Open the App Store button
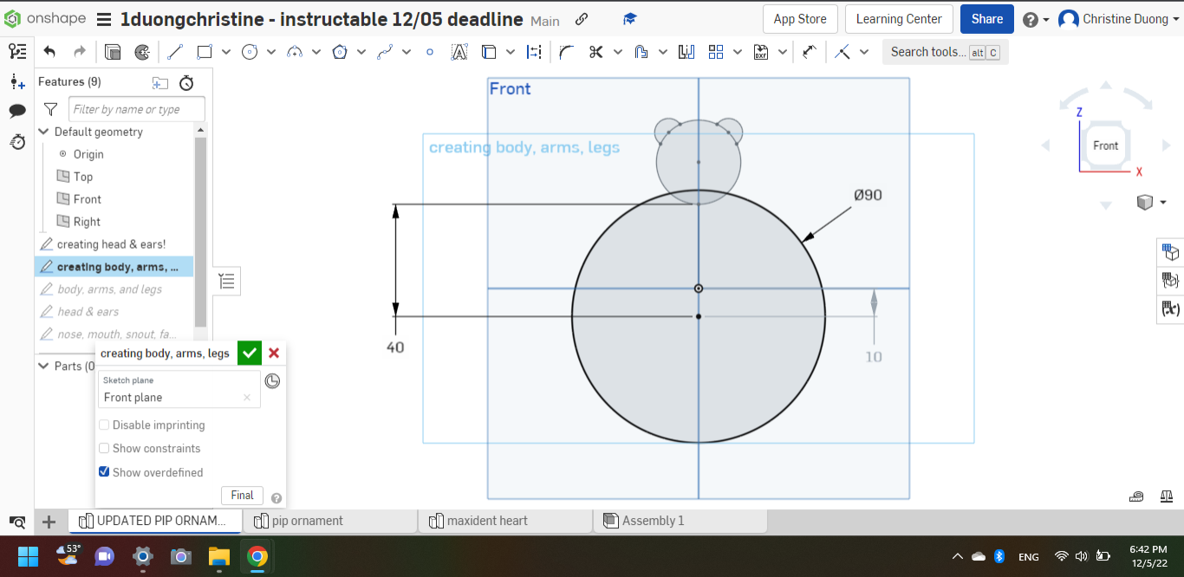Viewport: 1184px width, 577px height. pyautogui.click(x=800, y=19)
